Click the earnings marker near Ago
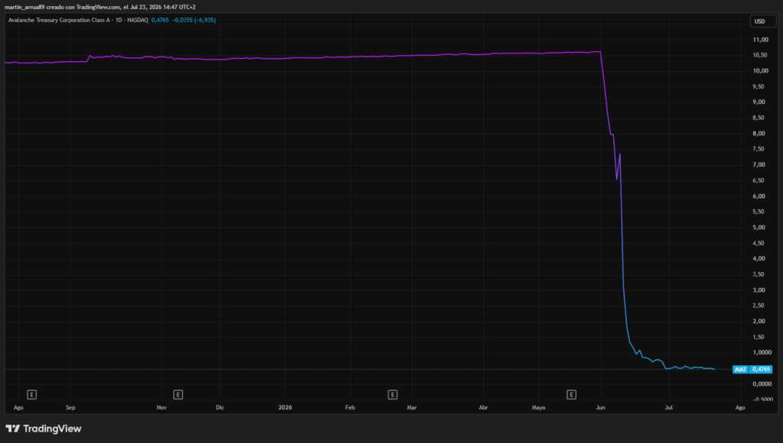The image size is (783, 443). (31, 395)
